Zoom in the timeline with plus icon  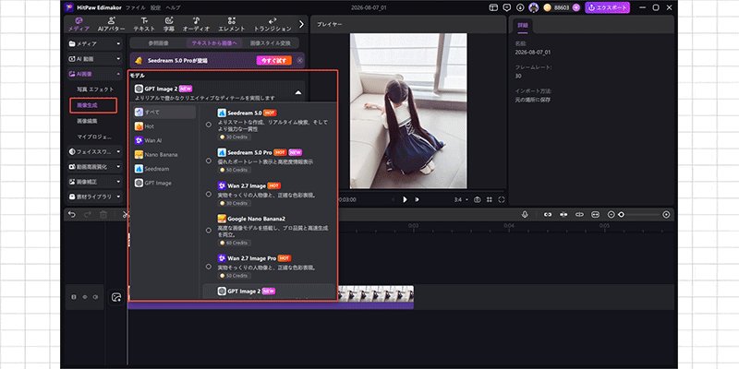click(x=666, y=214)
